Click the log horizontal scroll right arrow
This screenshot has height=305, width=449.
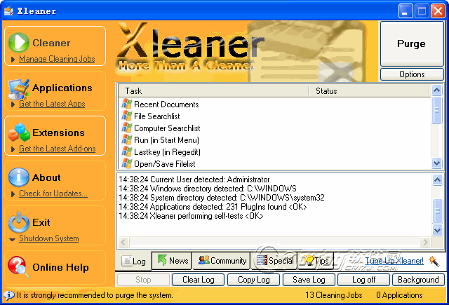coord(425,243)
